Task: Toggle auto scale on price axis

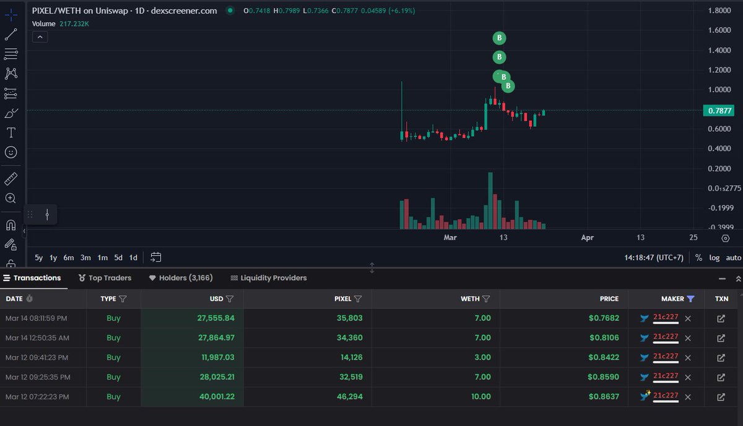Action: click(733, 257)
